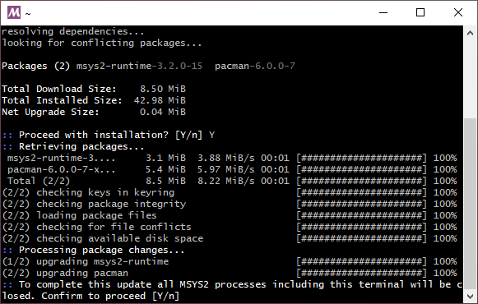
Task: Click the MSYS2 purple M title bar icon
Action: tap(14, 12)
